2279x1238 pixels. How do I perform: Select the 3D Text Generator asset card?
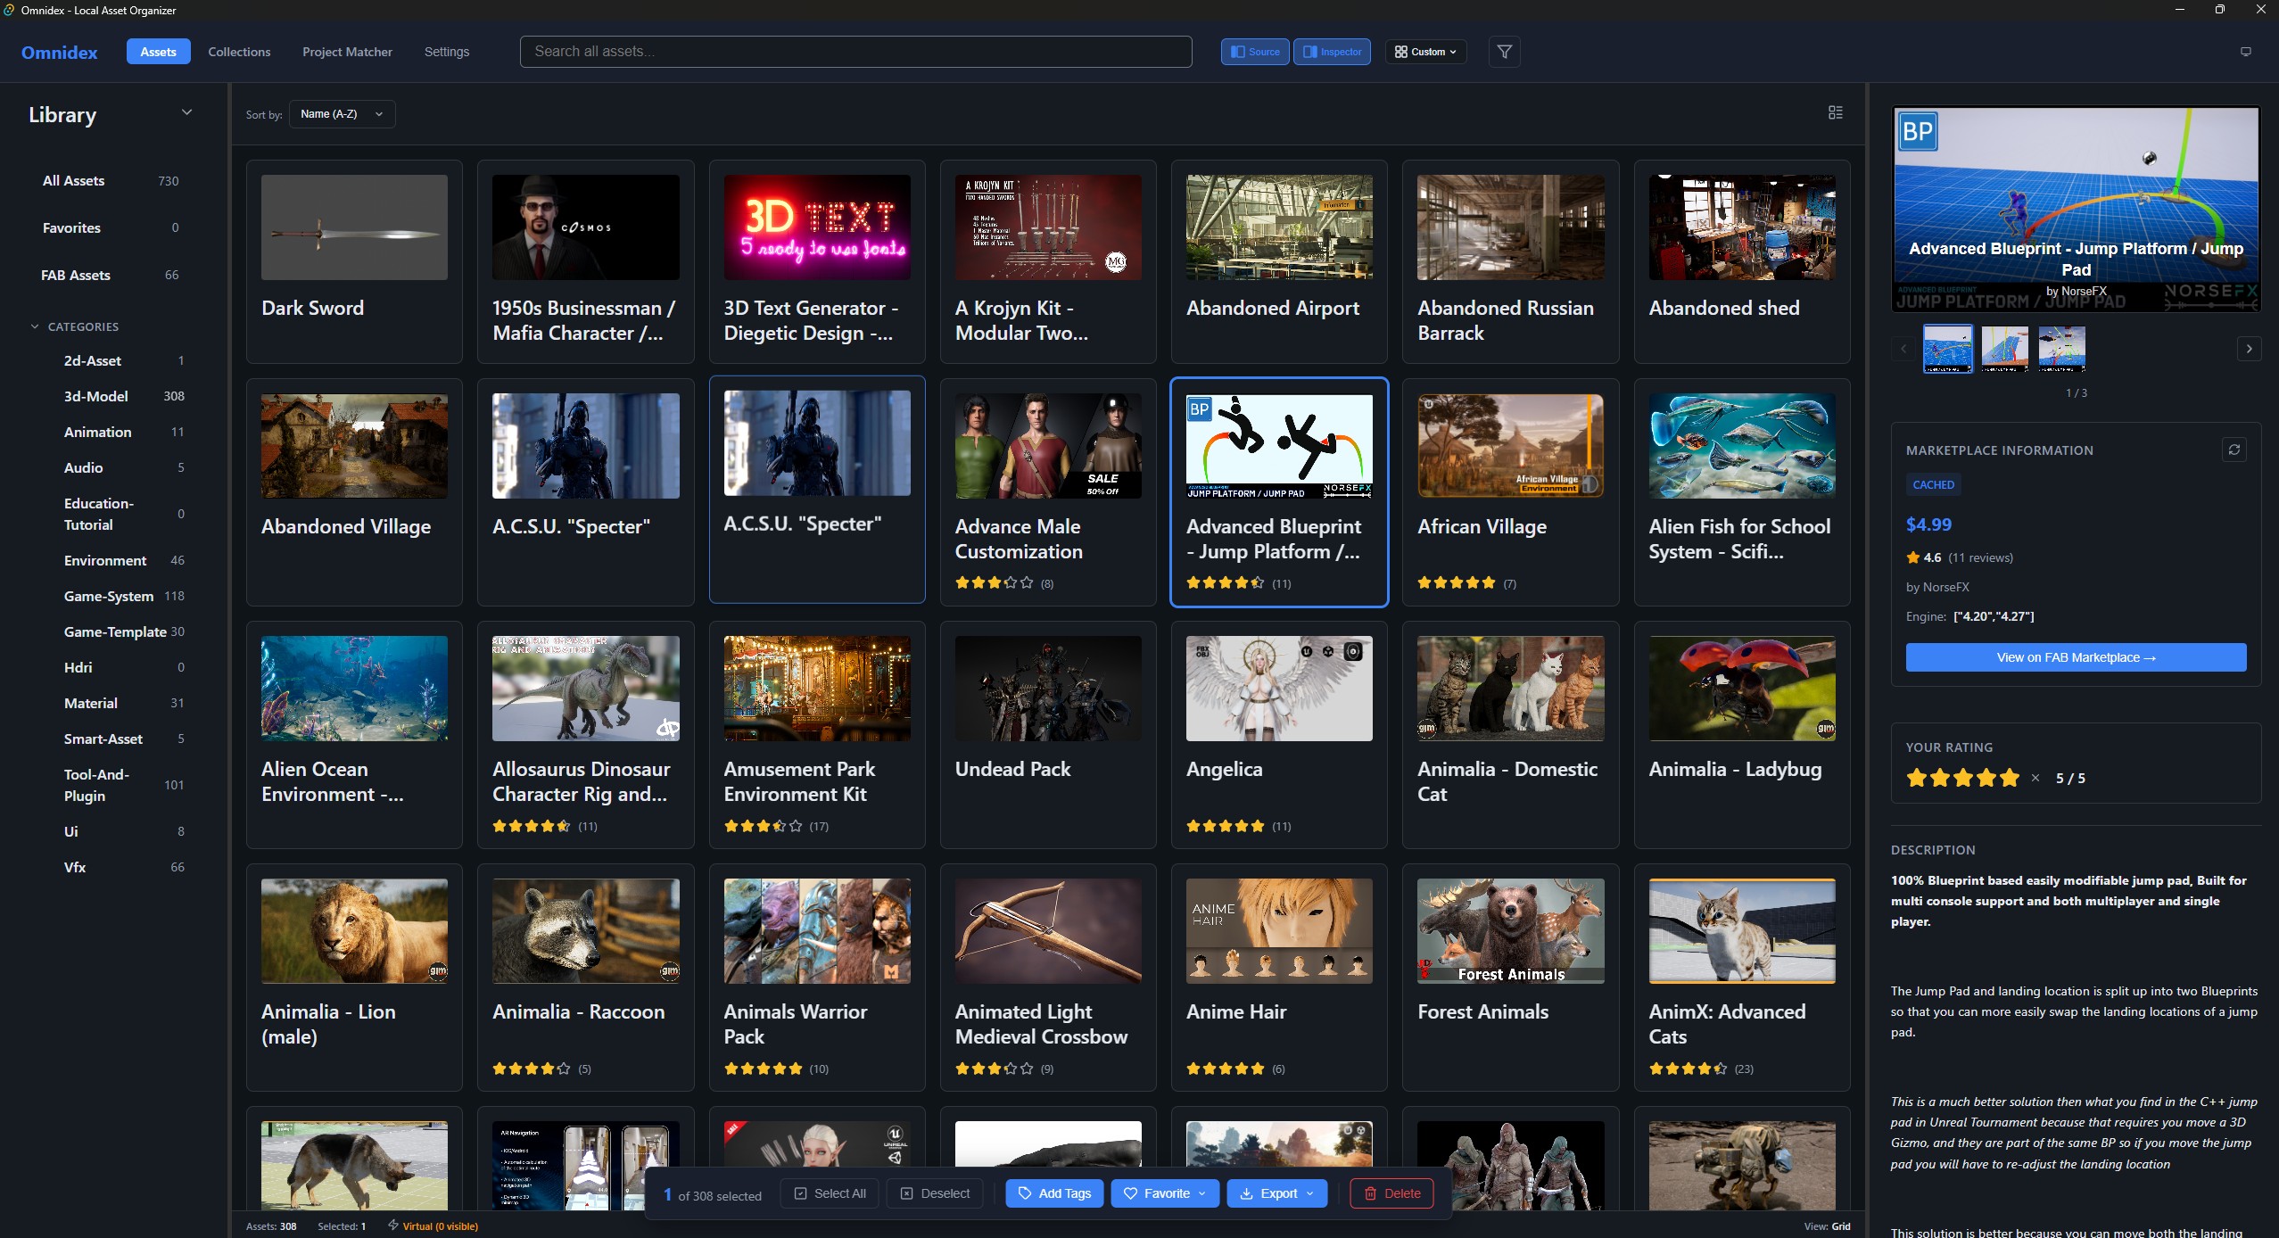click(x=817, y=261)
